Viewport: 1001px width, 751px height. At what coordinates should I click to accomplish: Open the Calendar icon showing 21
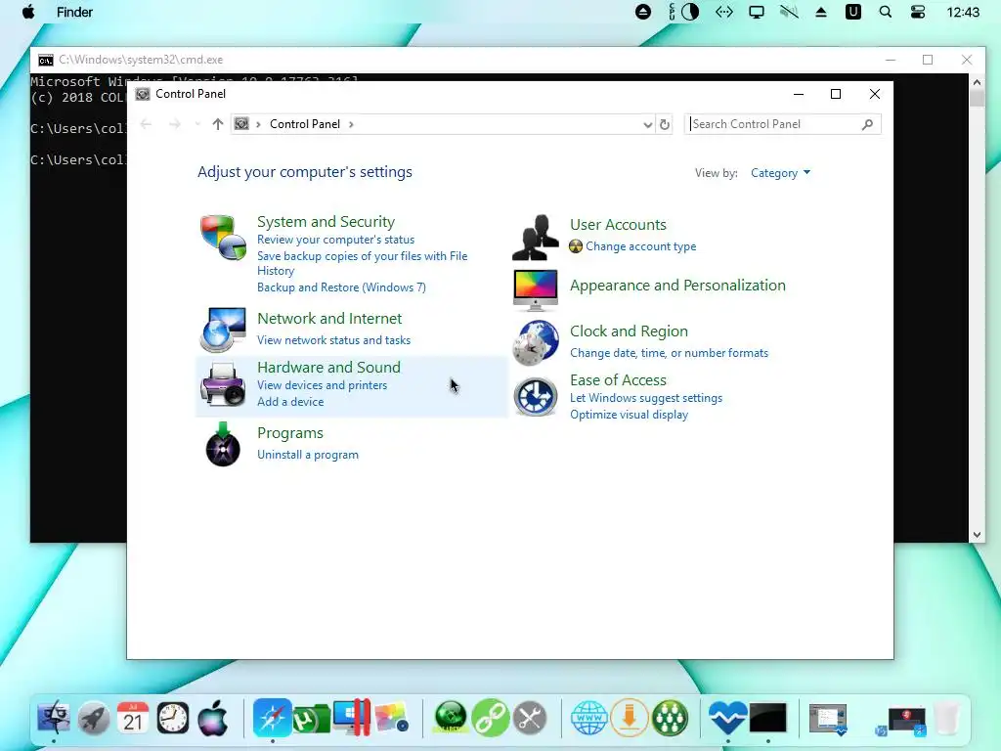(133, 718)
